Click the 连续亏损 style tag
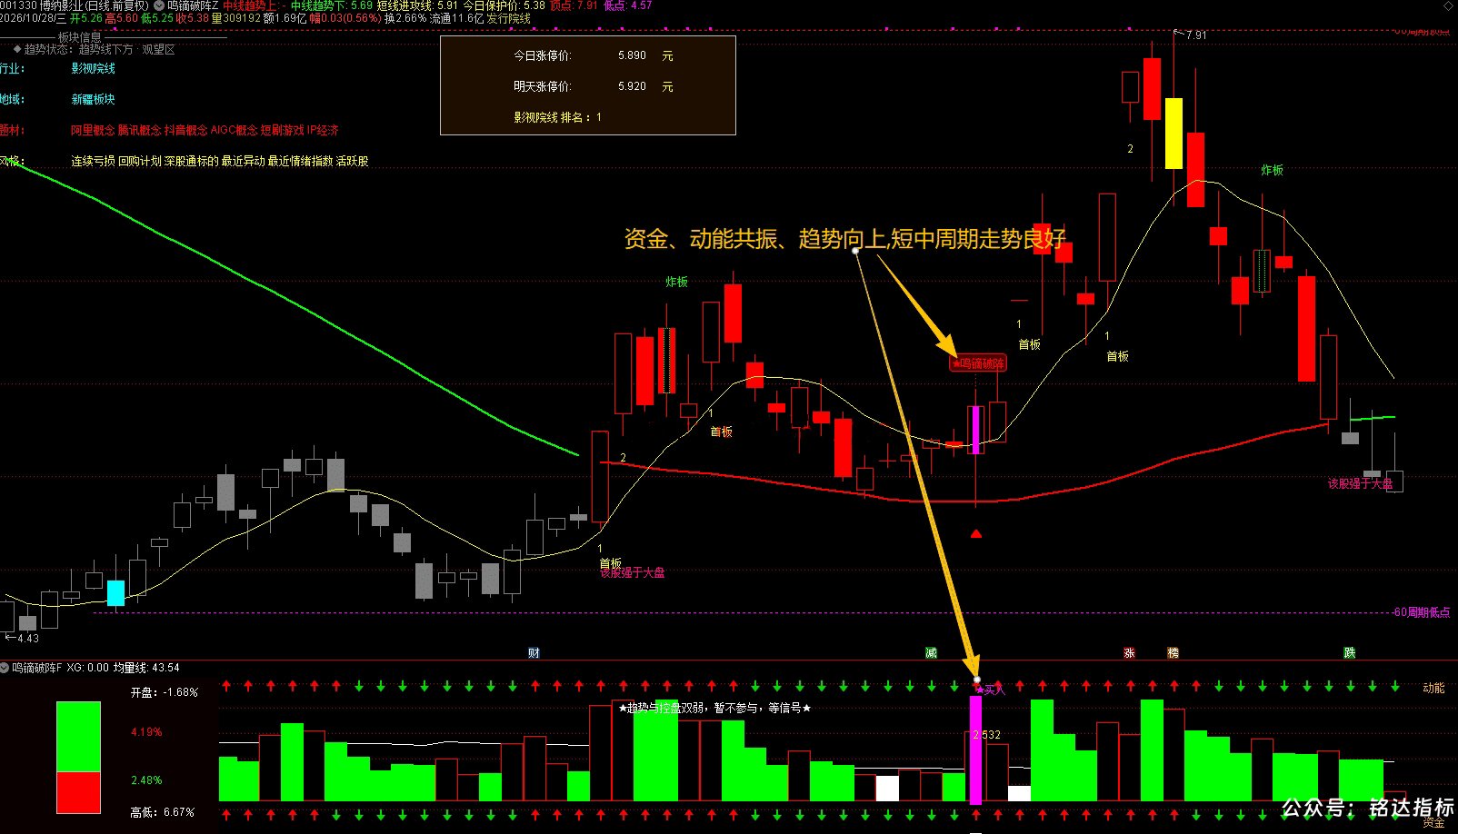The image size is (1458, 834). tap(94, 161)
